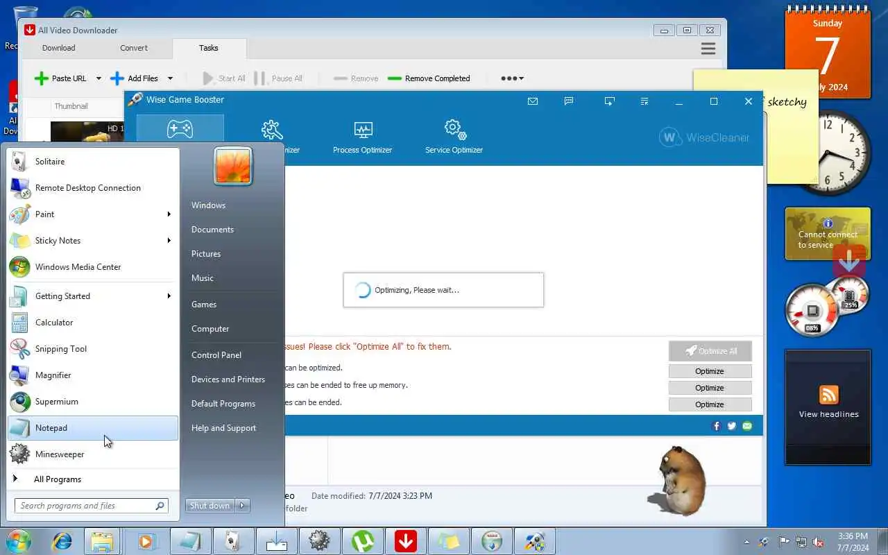Click Paste URL in All Video Downloader
Image resolution: width=888 pixels, height=555 pixels.
(x=62, y=78)
